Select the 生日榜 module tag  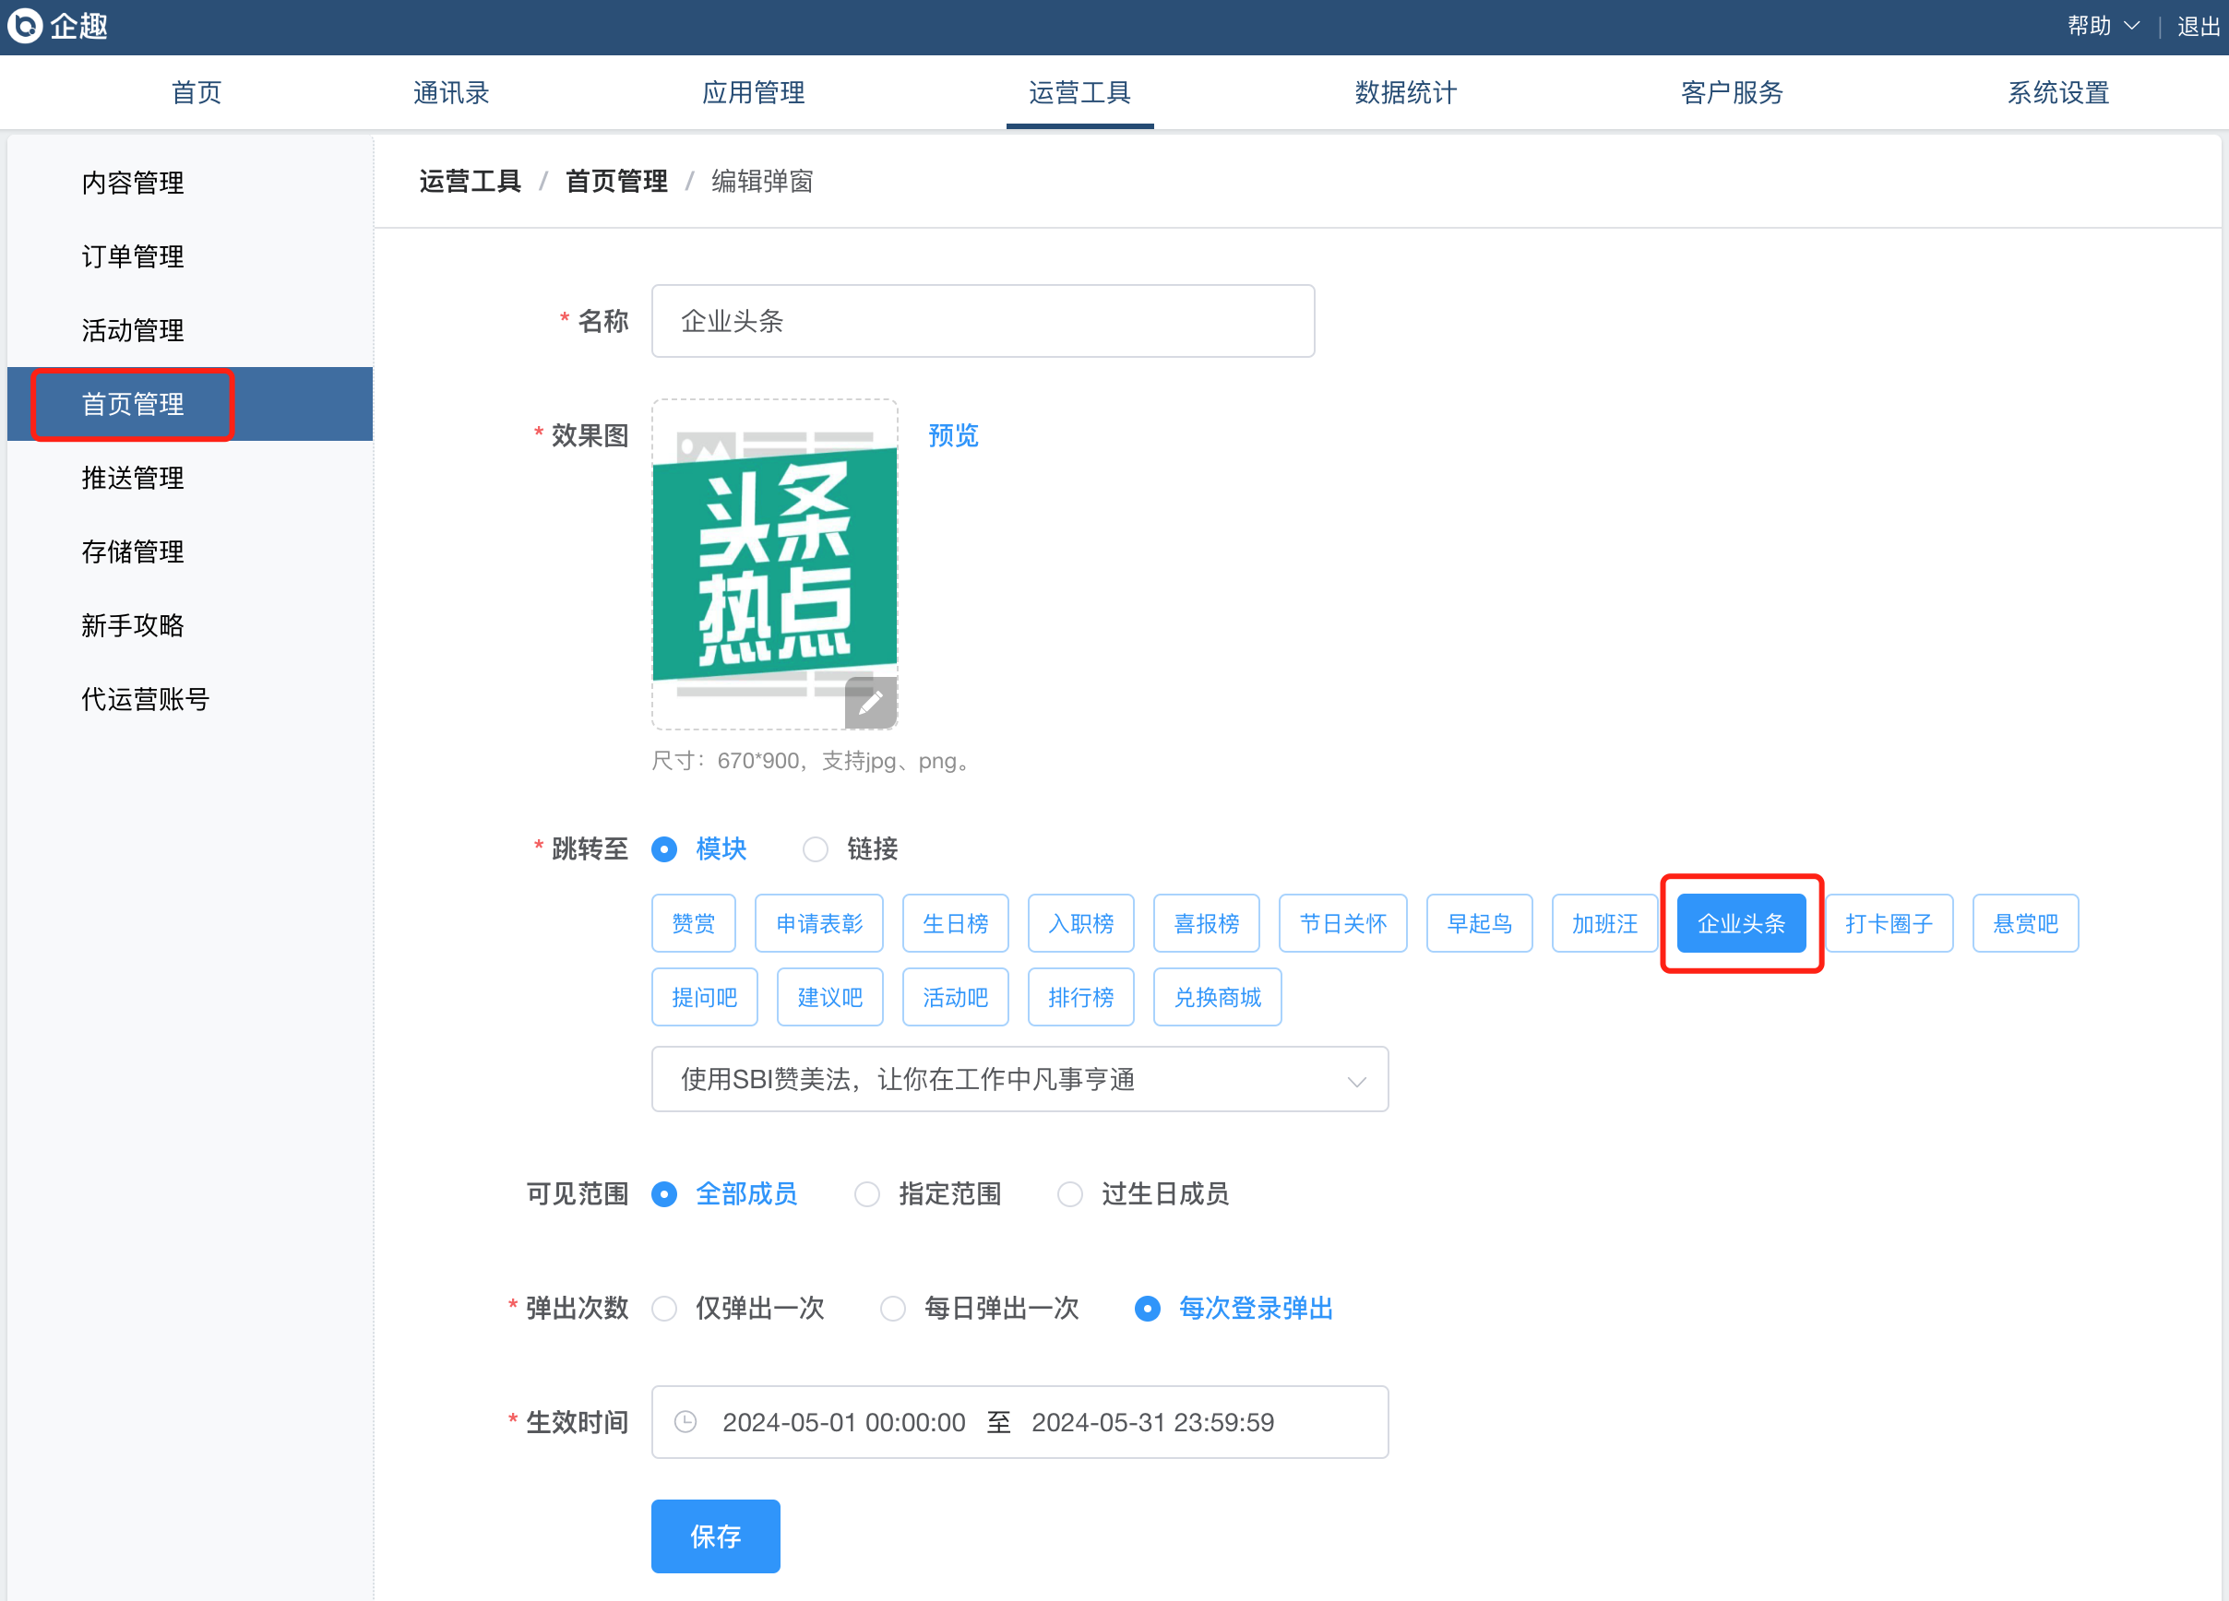(x=954, y=923)
